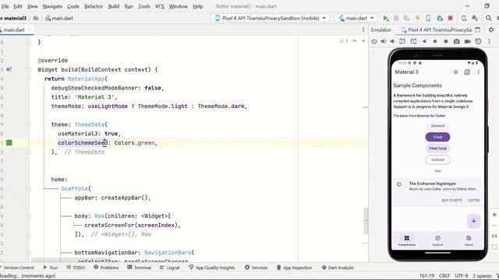Open Search Everywhere magnifier icon
499x280 pixels.
click(x=489, y=19)
